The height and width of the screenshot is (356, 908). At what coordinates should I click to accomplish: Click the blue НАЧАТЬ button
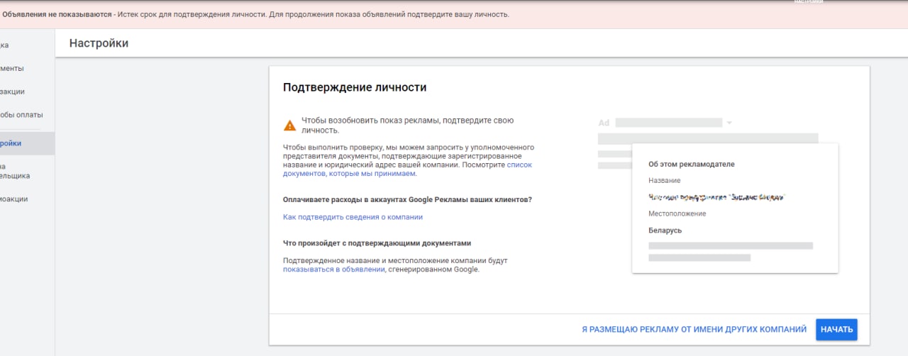pyautogui.click(x=836, y=329)
